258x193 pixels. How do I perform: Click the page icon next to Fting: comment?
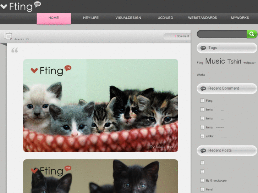[x=202, y=101]
